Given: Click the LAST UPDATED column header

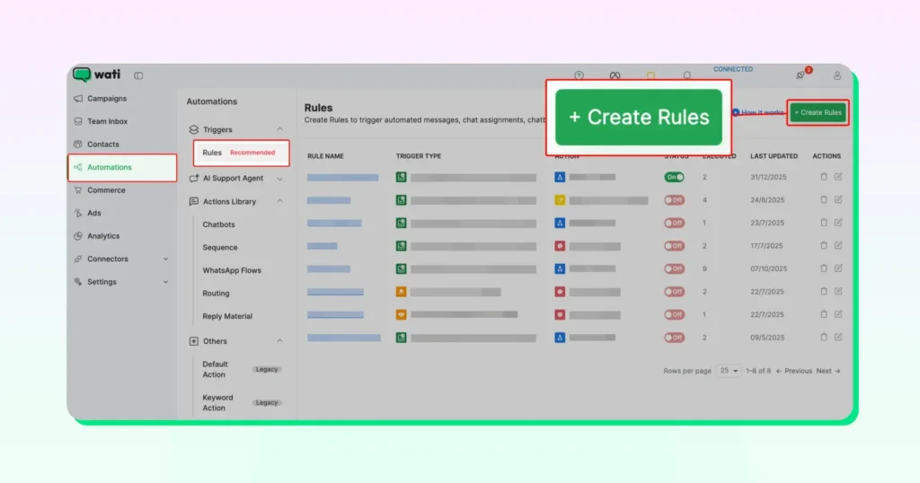Looking at the screenshot, I should click(774, 156).
